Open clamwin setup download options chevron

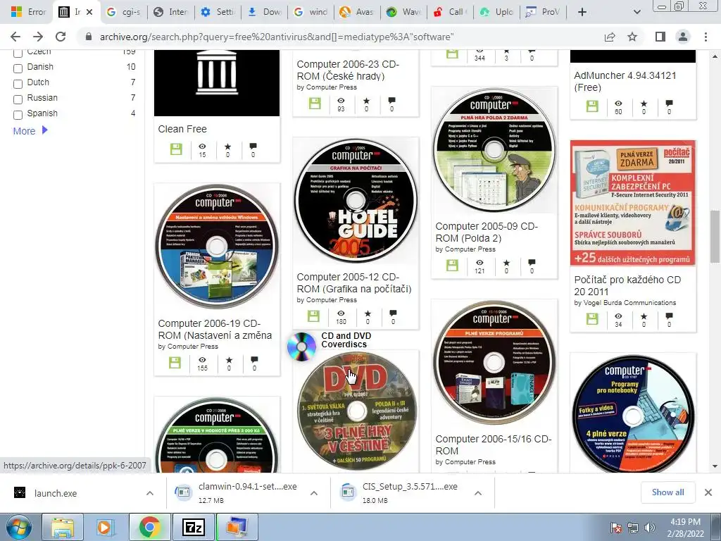(314, 493)
